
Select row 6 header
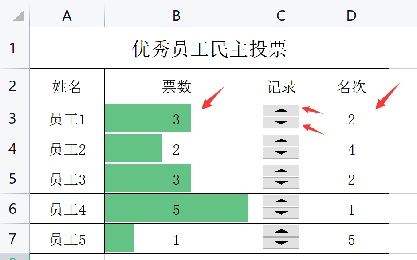(x=12, y=209)
